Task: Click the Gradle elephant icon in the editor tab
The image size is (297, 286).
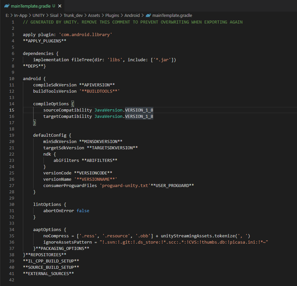Action: [7, 6]
